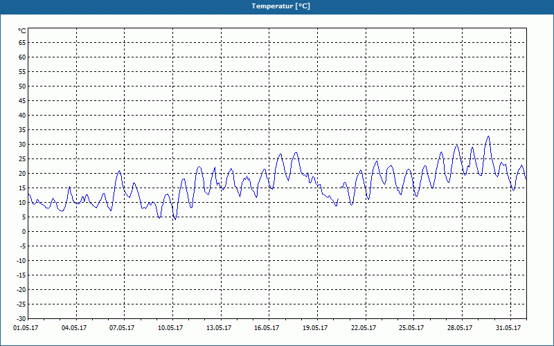Select the 16.05.17 date label
Image resolution: width=554 pixels, height=346 pixels.
coord(267,328)
